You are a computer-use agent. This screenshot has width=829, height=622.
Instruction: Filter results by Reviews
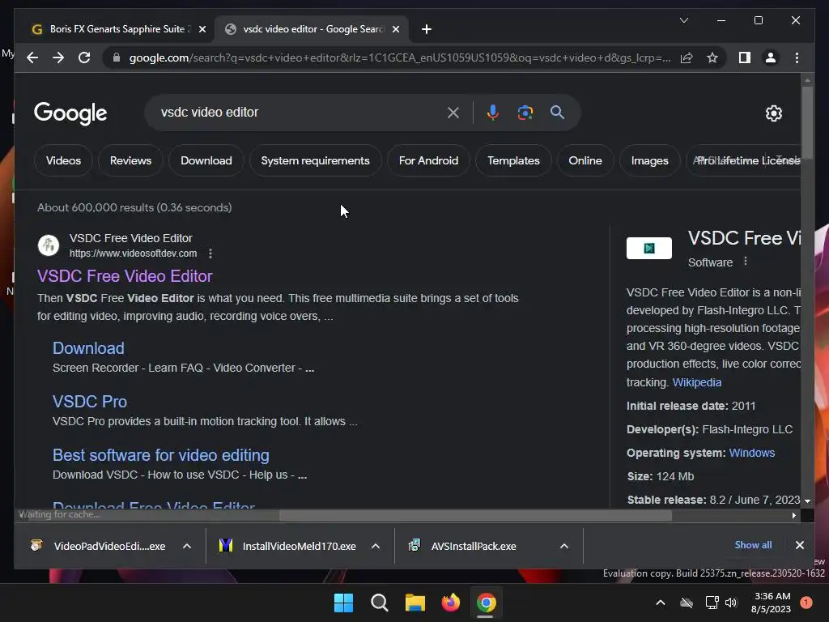130,161
